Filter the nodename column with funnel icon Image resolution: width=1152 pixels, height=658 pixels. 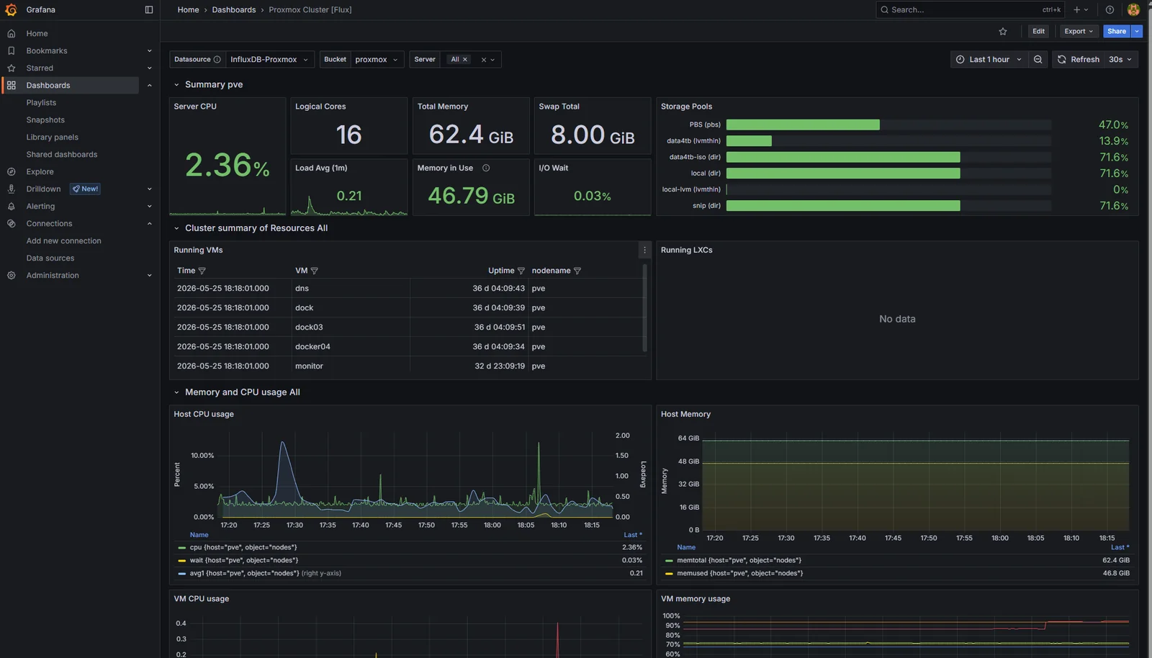click(577, 271)
